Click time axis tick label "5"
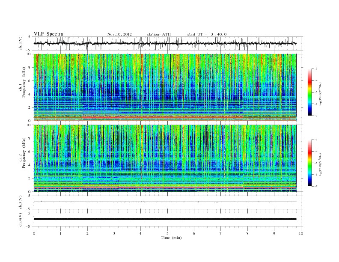The image size is (339, 262). 167,233
